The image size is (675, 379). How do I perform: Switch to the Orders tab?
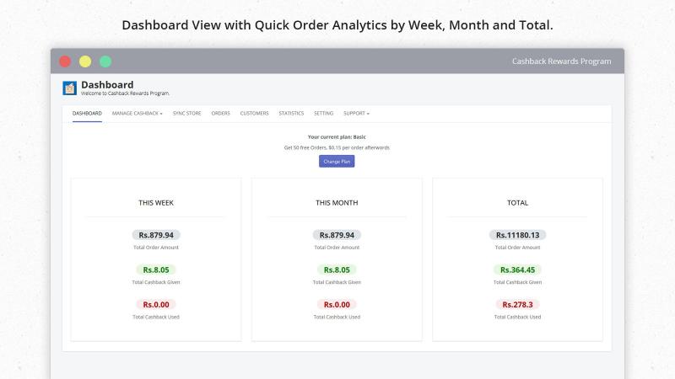(220, 114)
